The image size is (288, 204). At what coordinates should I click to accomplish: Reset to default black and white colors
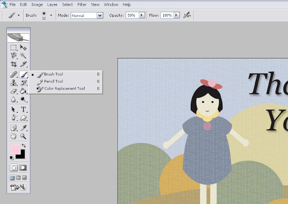pos(11,158)
